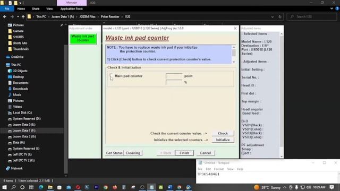
Task: Select Thumbnails folder in navigation pane
Action: pos(21,49)
